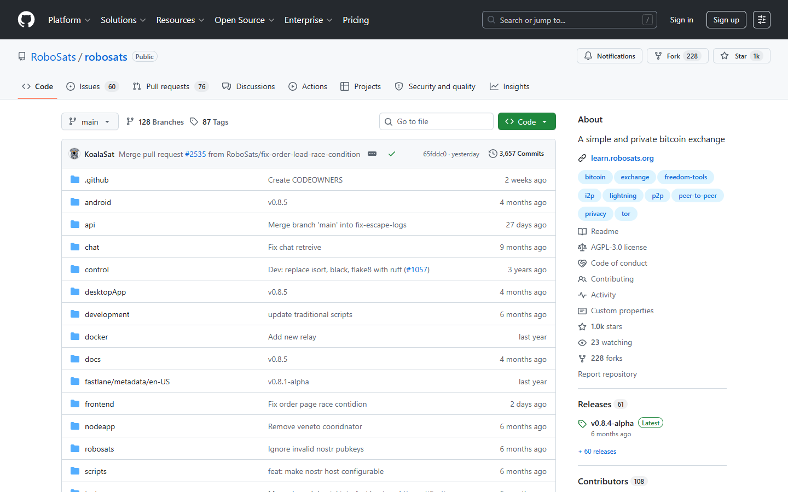Open the header appearance settings icon button

tap(761, 20)
